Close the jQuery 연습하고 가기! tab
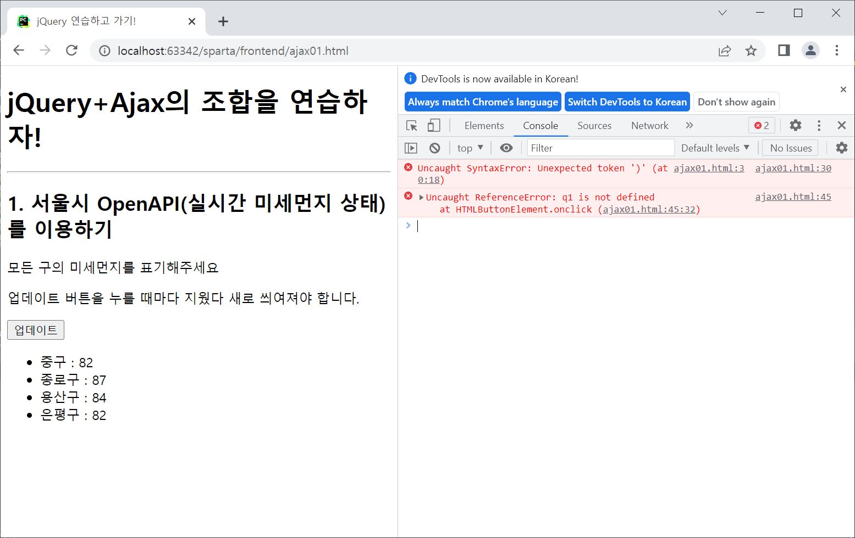This screenshot has height=538, width=855. (192, 21)
